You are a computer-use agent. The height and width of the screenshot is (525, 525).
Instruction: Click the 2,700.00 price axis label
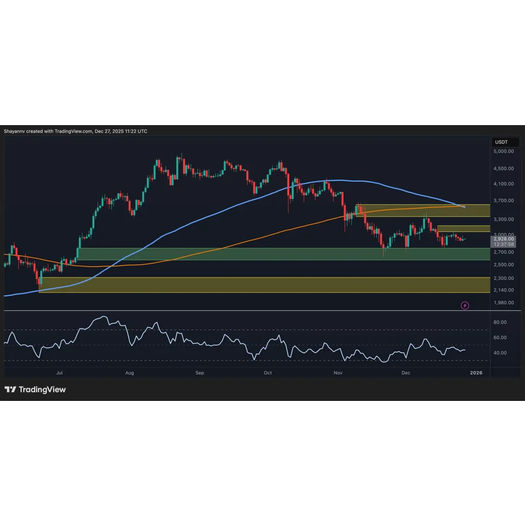tap(503, 252)
